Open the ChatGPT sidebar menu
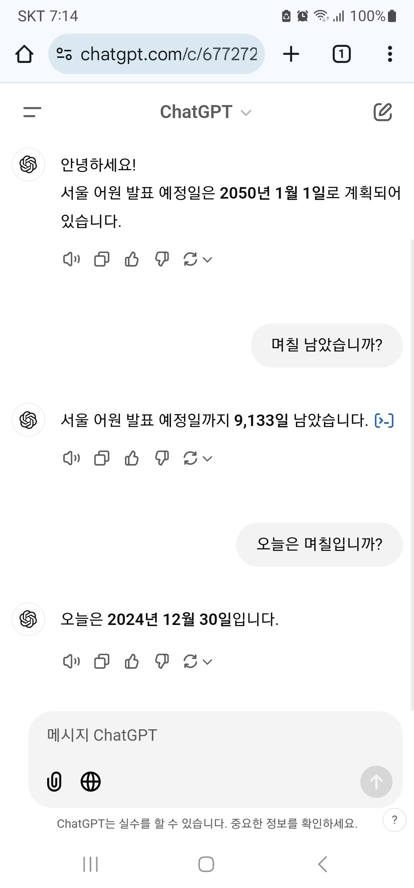This screenshot has width=414, height=888. (32, 112)
